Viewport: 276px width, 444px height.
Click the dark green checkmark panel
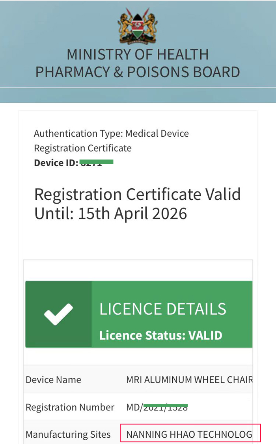pyautogui.click(x=58, y=314)
